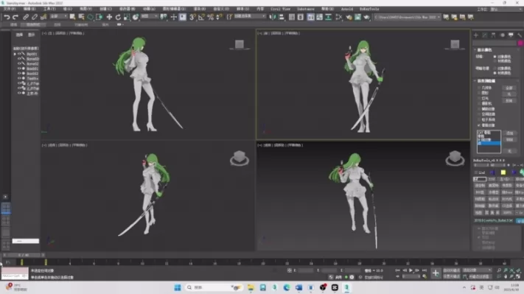Screen dimensions: 524x294
Task: Toggle the Bone02 eye visibility icon in scene explorer
Action: (x=19, y=63)
